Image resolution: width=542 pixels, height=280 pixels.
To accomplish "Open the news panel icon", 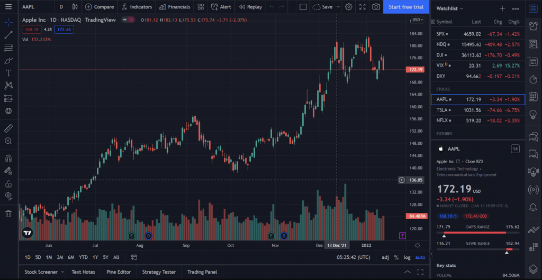I will click(534, 44).
